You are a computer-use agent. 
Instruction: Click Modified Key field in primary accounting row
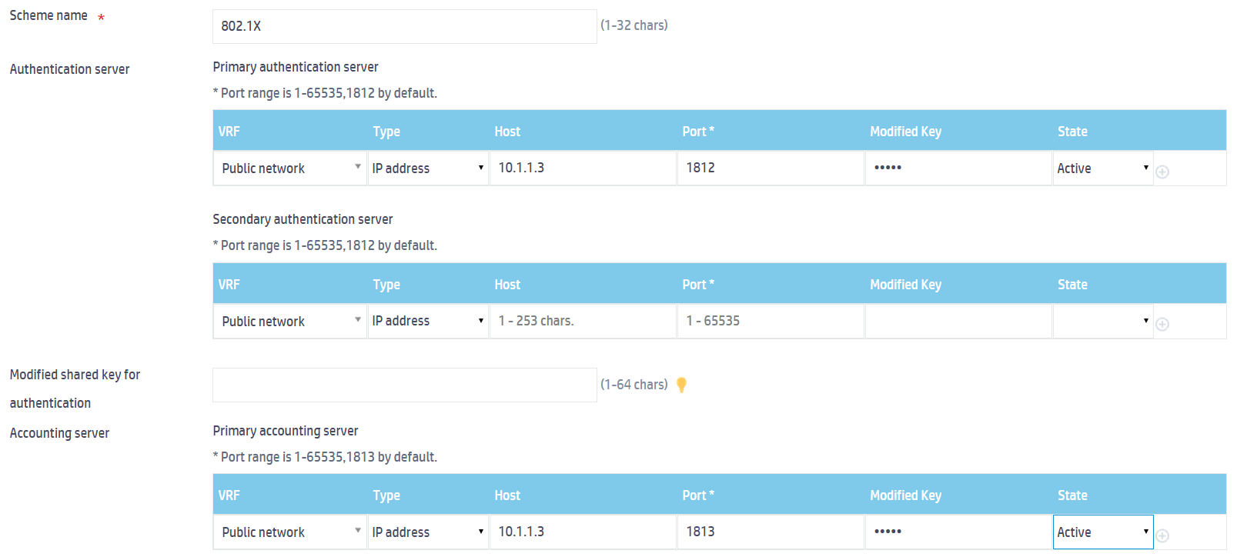(x=958, y=532)
